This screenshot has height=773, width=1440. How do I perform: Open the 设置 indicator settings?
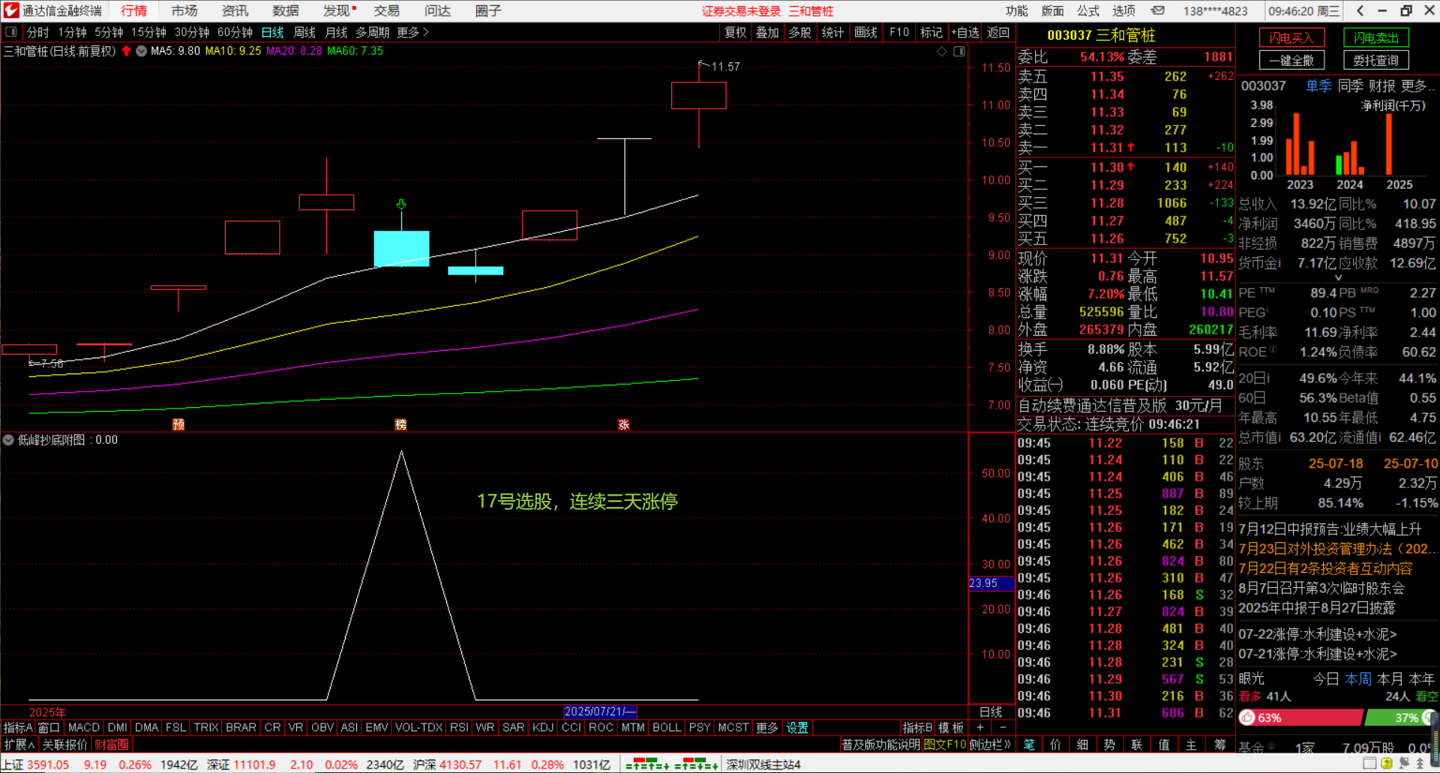[797, 727]
